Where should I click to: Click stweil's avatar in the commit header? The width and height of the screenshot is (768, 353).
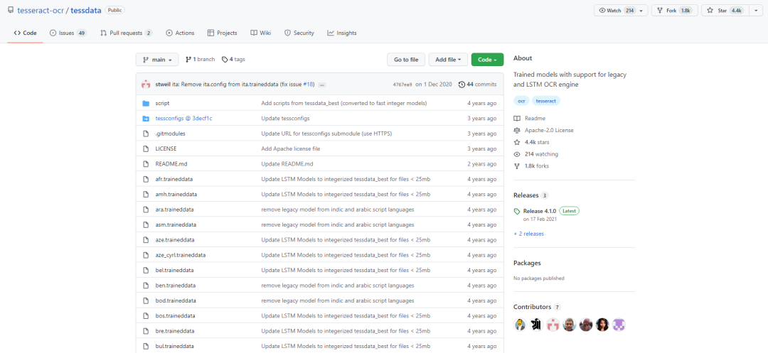click(x=146, y=84)
